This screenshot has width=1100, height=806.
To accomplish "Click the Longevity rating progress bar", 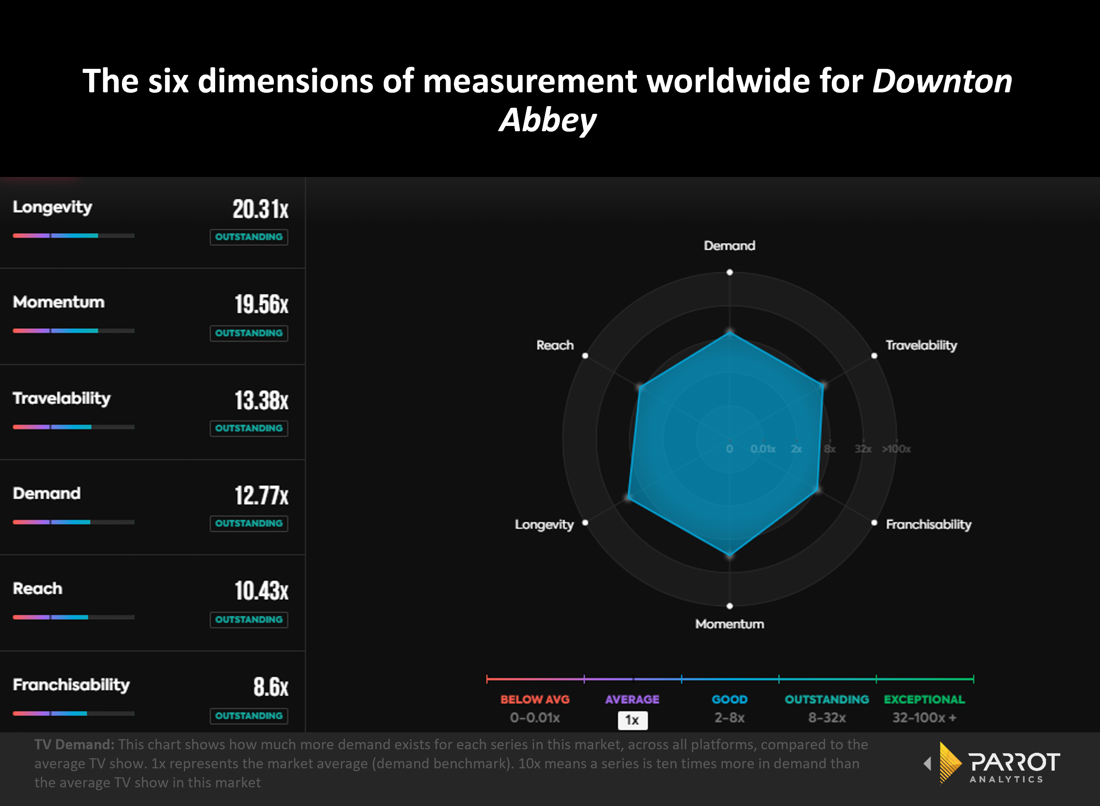I will pos(74,236).
